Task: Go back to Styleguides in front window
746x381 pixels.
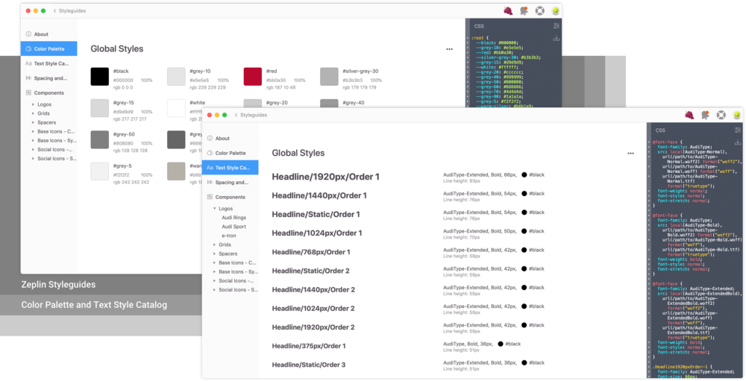Action: (x=251, y=115)
